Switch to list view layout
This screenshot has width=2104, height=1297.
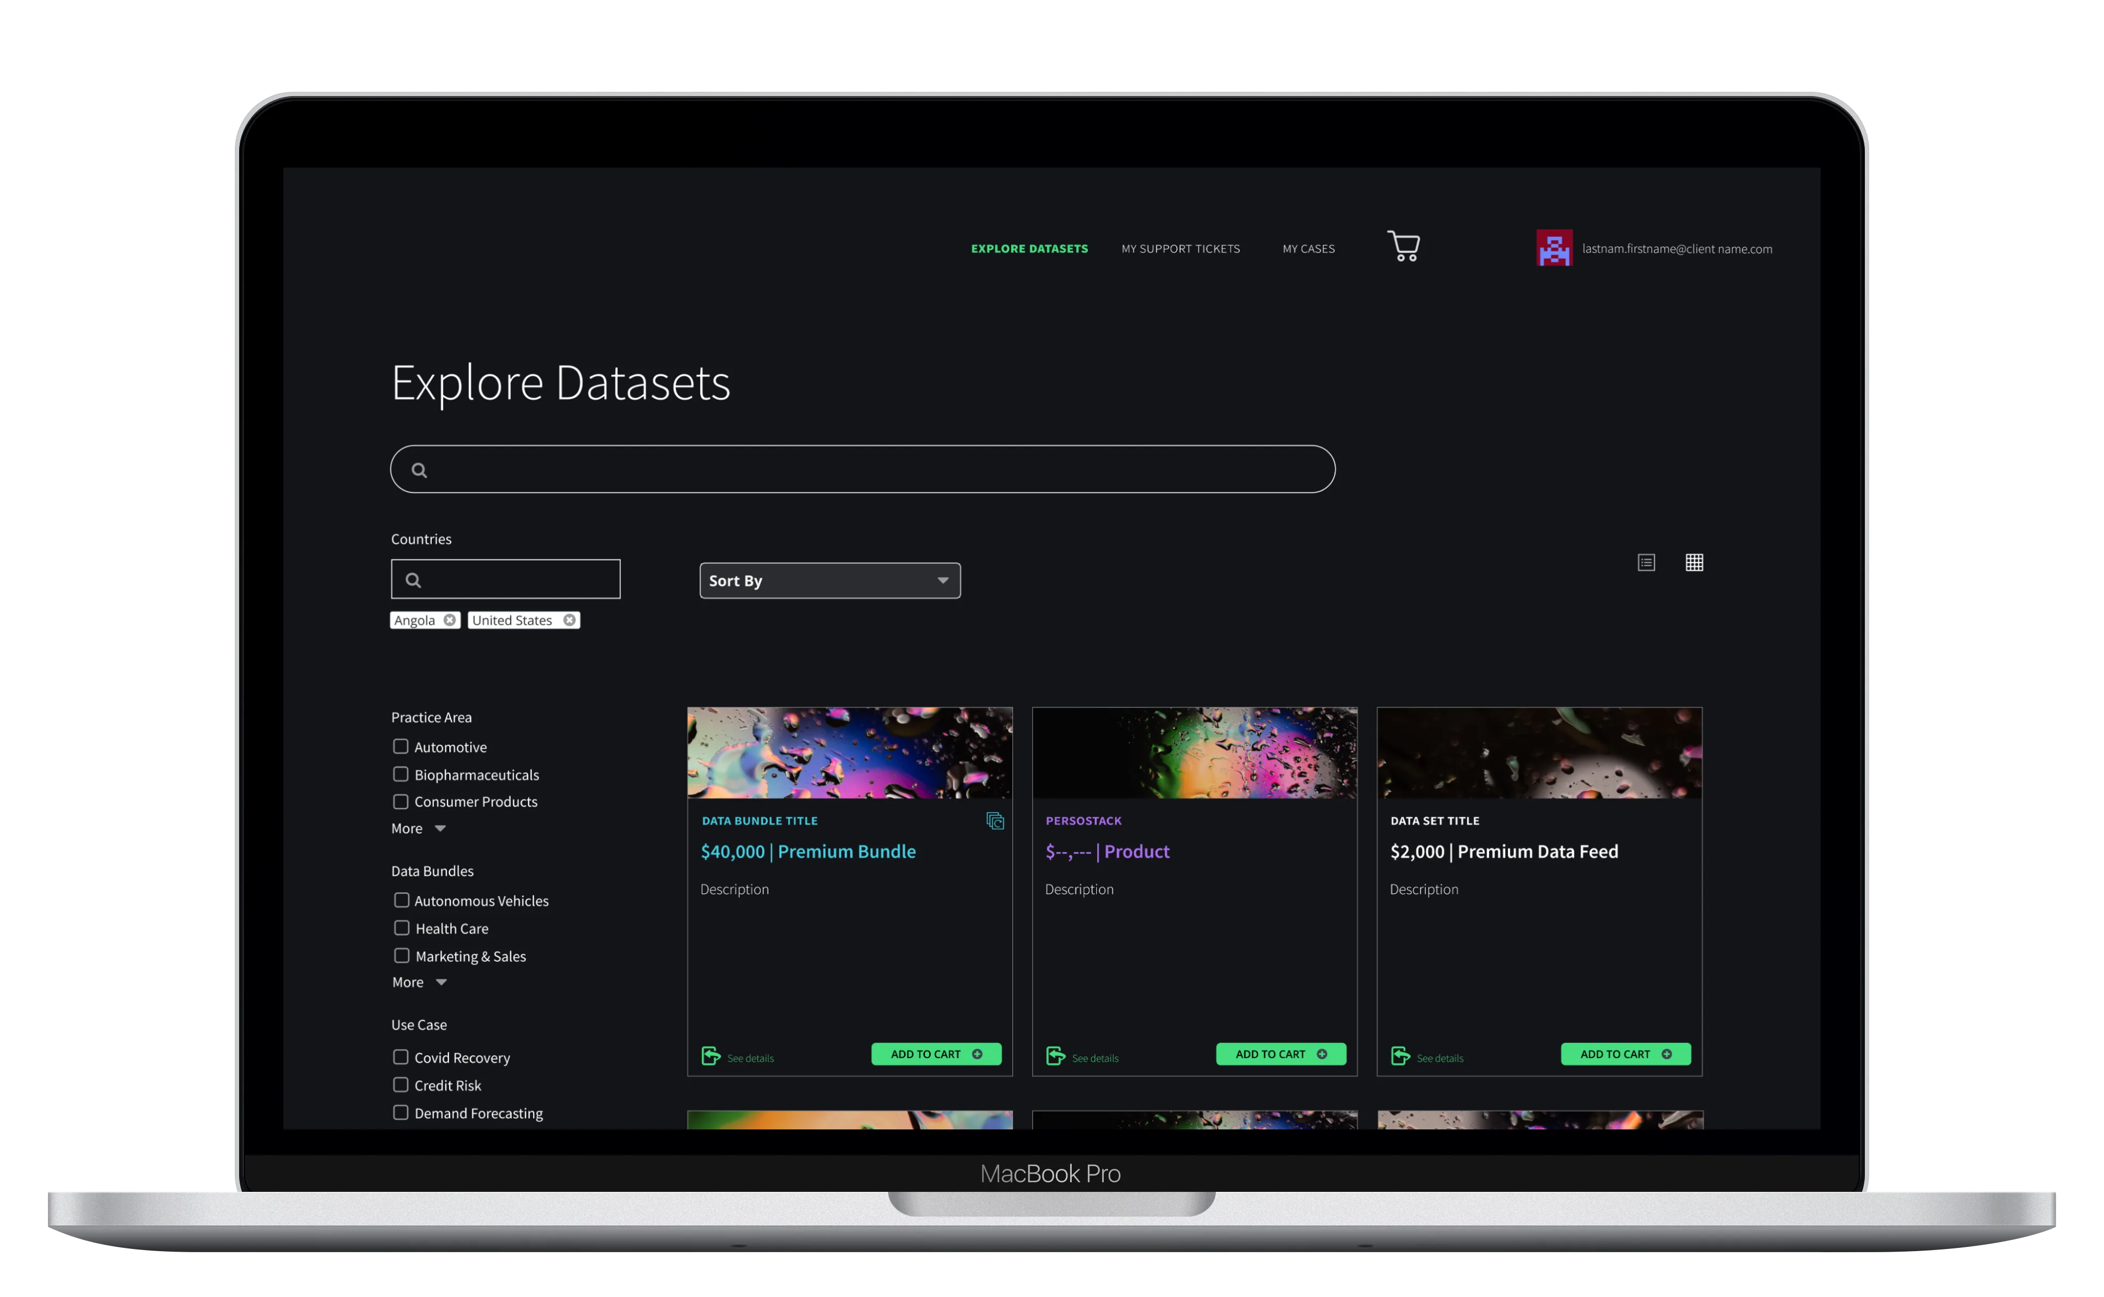1646,563
